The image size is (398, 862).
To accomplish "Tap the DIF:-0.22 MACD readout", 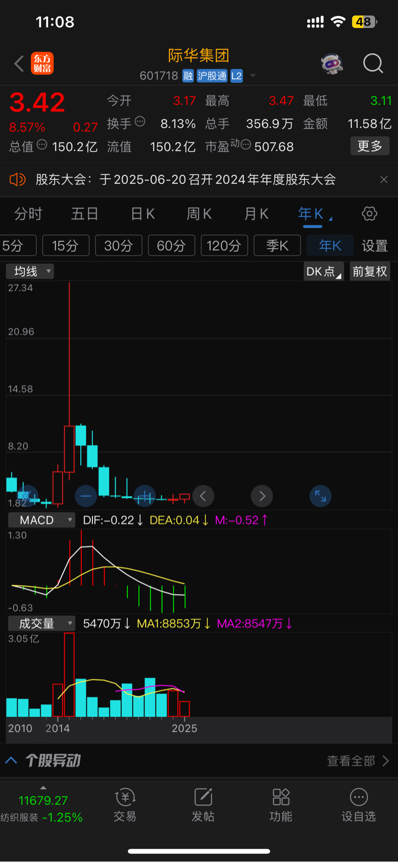I will click(x=113, y=520).
